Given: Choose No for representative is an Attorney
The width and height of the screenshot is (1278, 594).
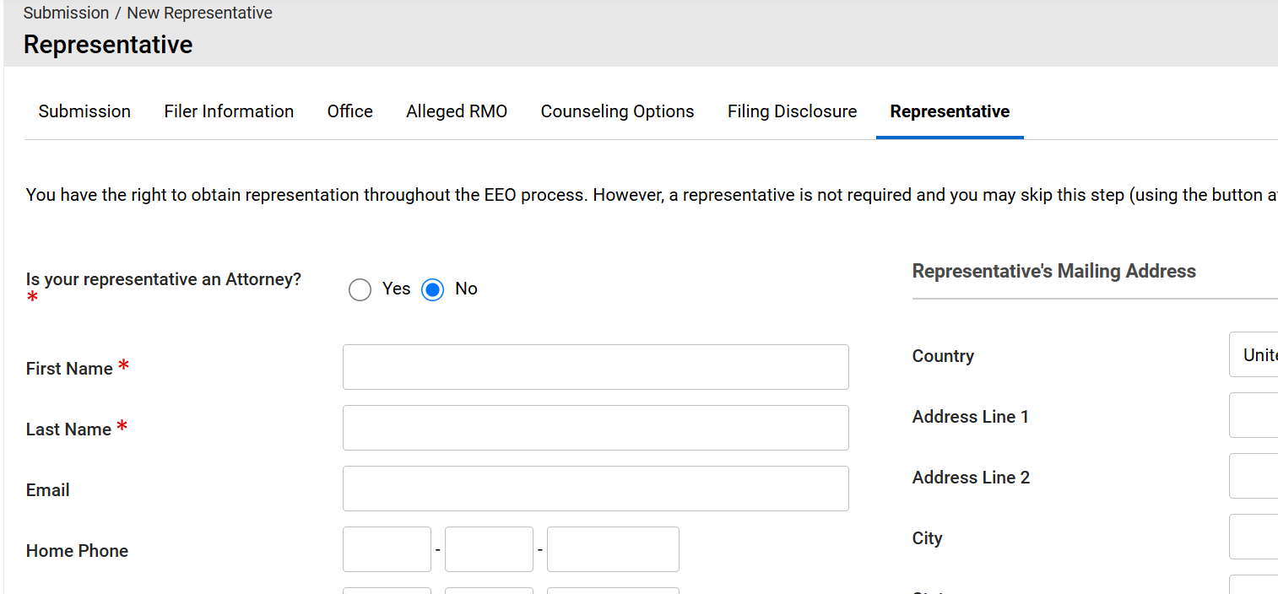Looking at the screenshot, I should [x=433, y=290].
